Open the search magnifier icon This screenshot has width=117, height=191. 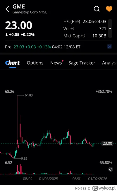[x=97, y=9]
